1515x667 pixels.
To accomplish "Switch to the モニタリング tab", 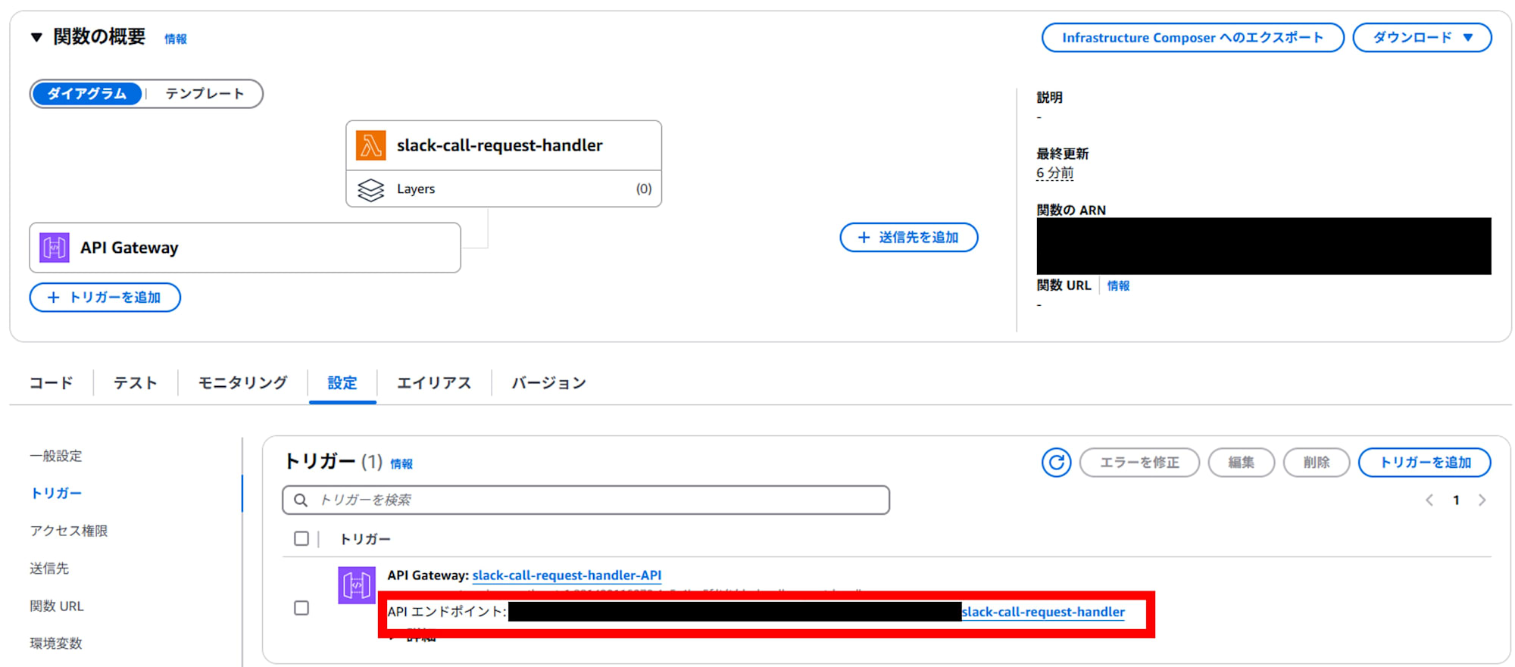I will pos(242,383).
